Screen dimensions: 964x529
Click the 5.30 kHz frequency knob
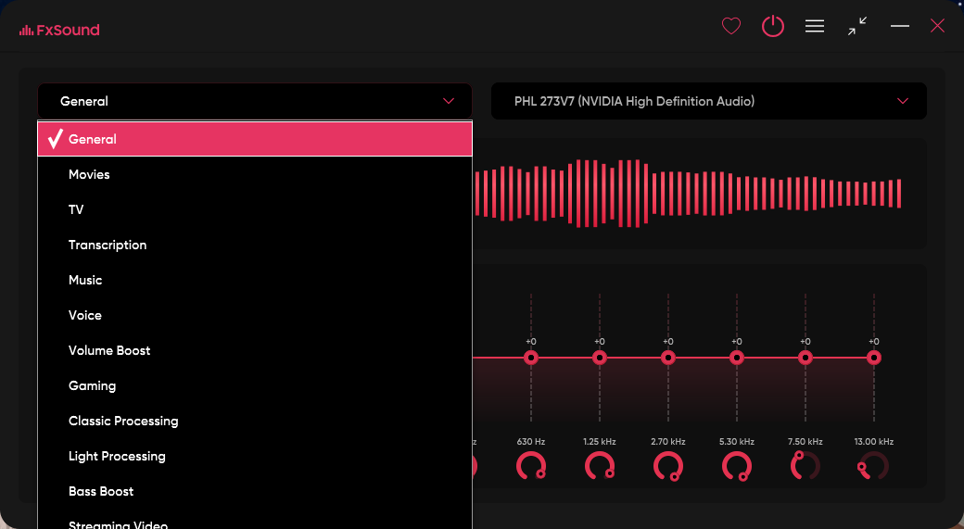pyautogui.click(x=737, y=466)
